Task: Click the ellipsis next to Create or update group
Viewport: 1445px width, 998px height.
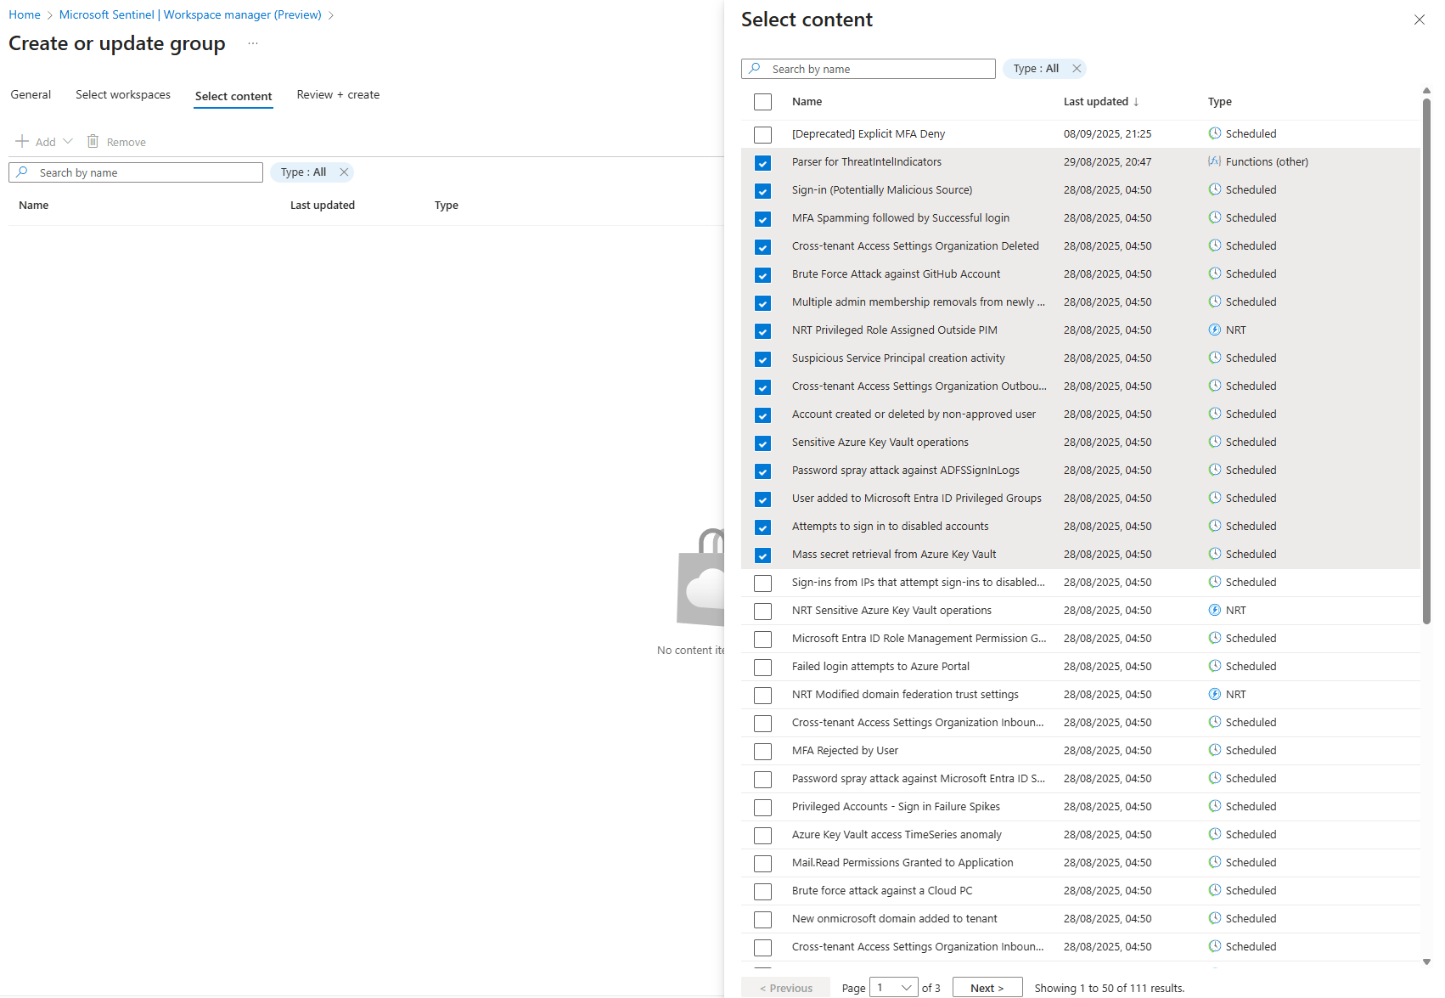Action: tap(251, 45)
